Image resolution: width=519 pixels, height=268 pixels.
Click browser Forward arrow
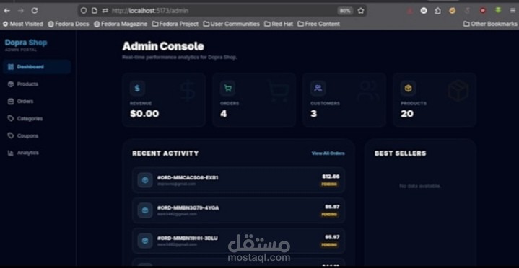point(21,11)
